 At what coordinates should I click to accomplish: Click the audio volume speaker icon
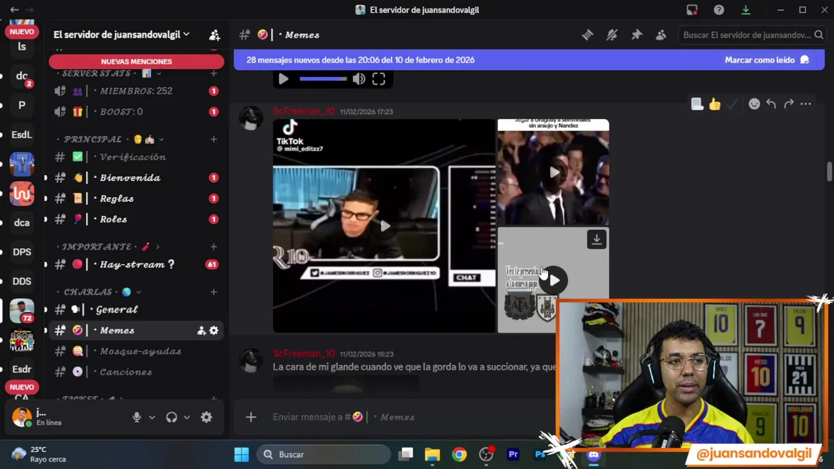coord(359,79)
